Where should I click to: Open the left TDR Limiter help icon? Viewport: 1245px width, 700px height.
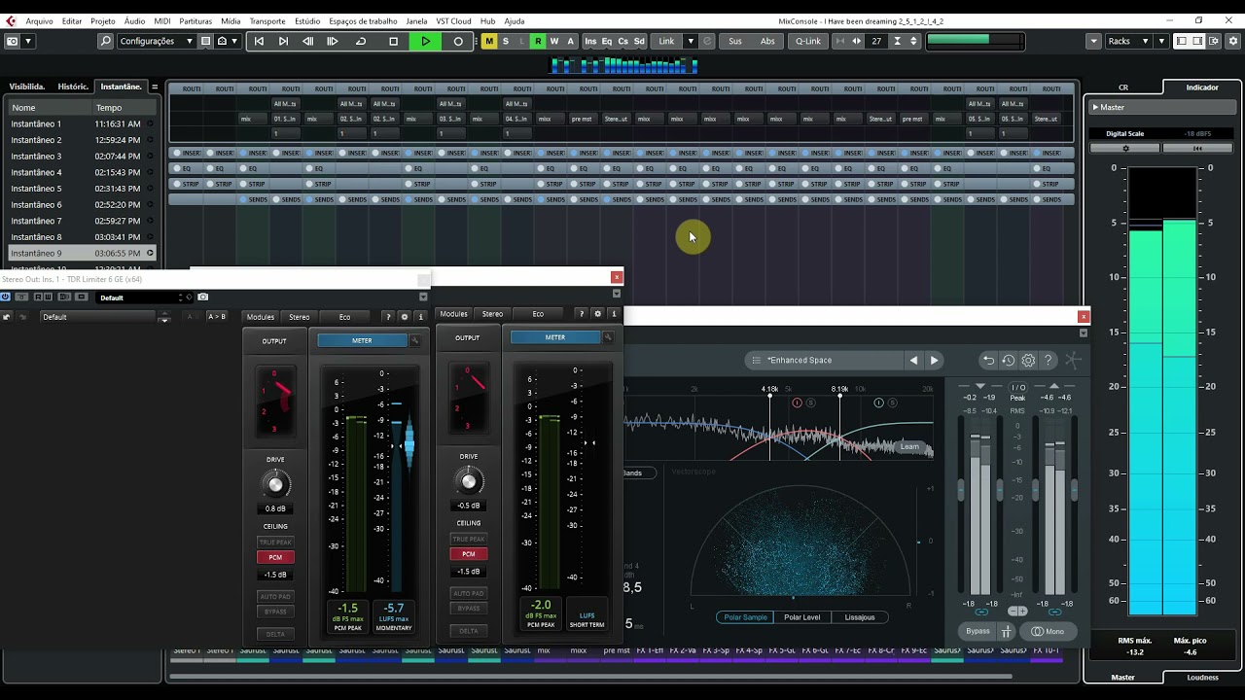pyautogui.click(x=388, y=317)
